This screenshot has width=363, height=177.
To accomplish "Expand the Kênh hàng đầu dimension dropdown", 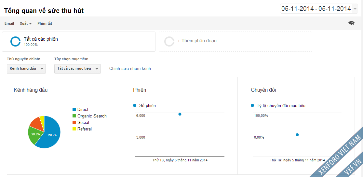I will pos(26,69).
